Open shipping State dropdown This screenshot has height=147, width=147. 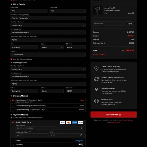tap(52, 91)
